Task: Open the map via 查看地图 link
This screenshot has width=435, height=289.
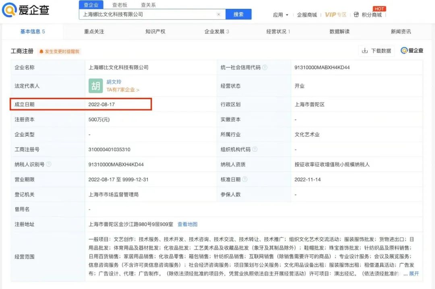Action: (x=187, y=224)
